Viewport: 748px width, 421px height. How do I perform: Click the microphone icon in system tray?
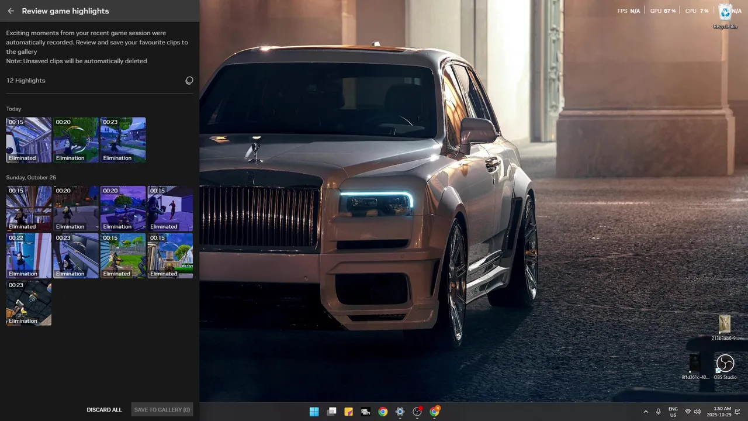coord(659,412)
